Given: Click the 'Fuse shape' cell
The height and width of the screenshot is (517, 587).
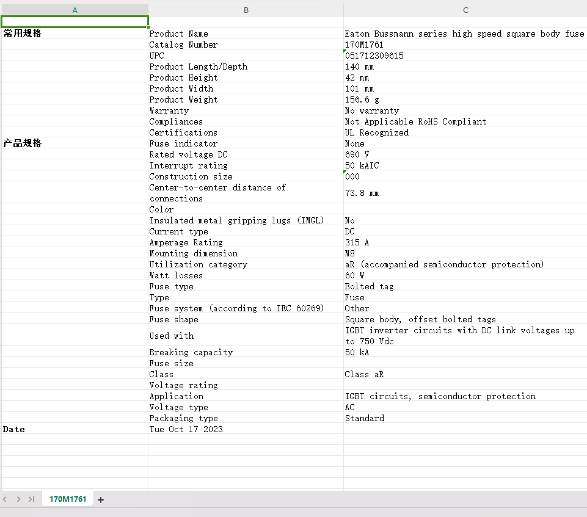Looking at the screenshot, I should [x=246, y=319].
